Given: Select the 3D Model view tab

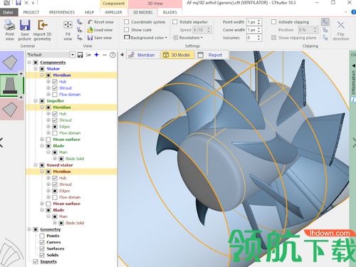Looking at the screenshot, I should coord(177,55).
